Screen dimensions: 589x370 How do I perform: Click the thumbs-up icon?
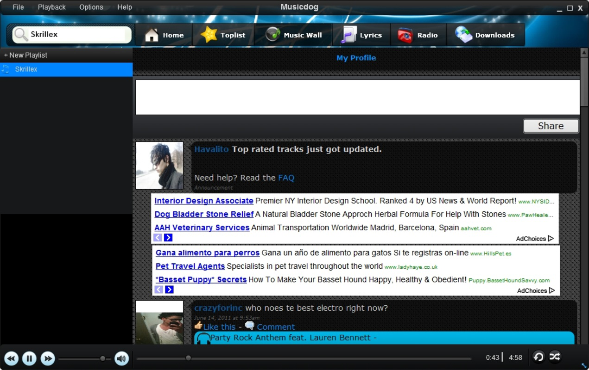[198, 326]
